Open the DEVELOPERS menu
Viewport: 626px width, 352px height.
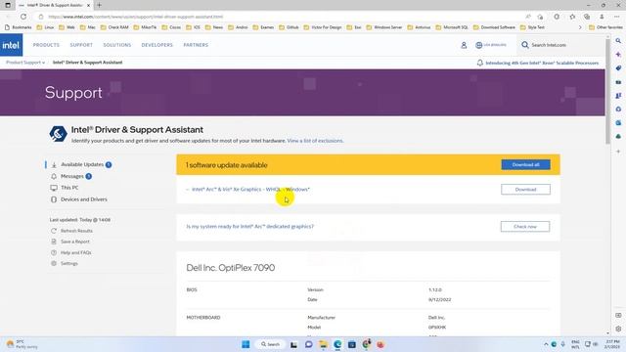[x=156, y=45]
